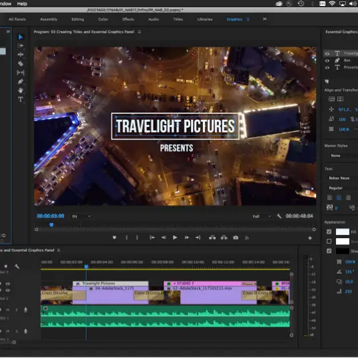Export frame with camera icon
Image resolution: width=358 pixels, height=358 pixels.
236,238
